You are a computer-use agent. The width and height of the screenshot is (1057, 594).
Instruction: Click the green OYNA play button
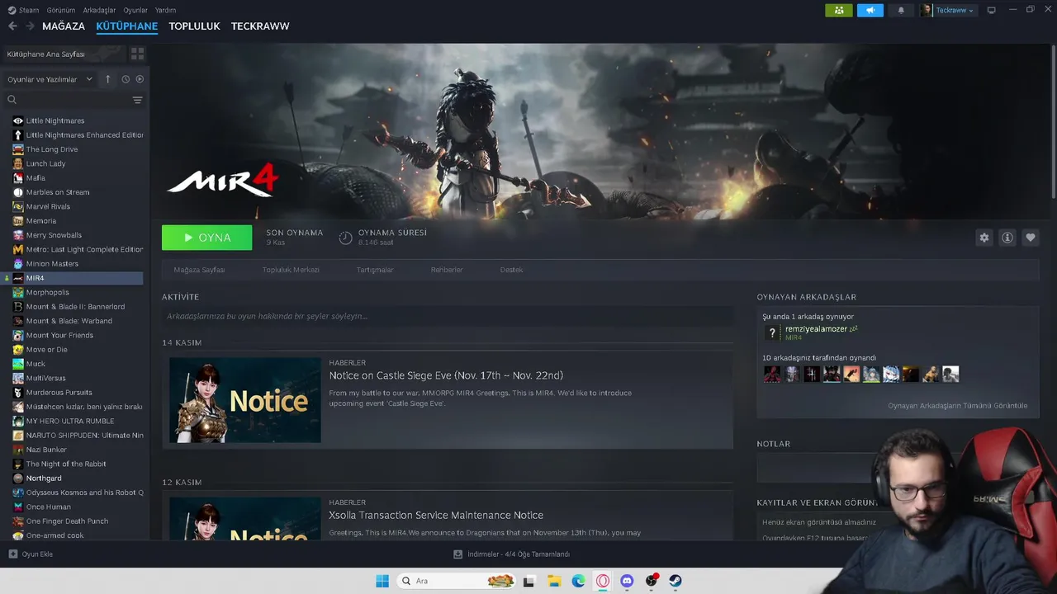[207, 238]
